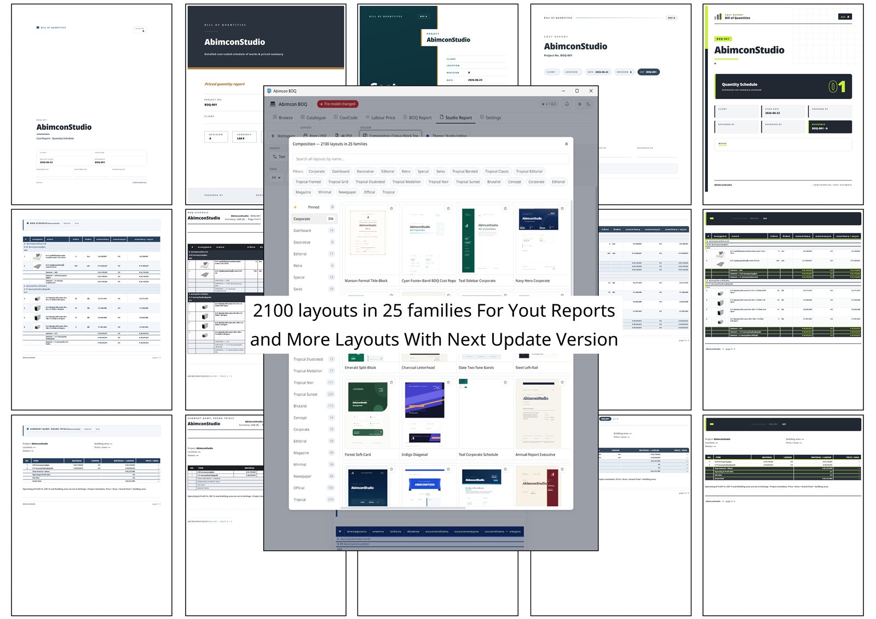Enable the Swiss filter chip
Viewport: 876px width, 619px height.
[x=441, y=171]
